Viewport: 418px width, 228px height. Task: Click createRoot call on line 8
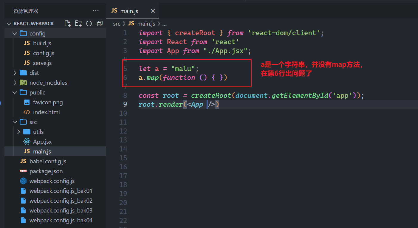pyautogui.click(x=211, y=95)
